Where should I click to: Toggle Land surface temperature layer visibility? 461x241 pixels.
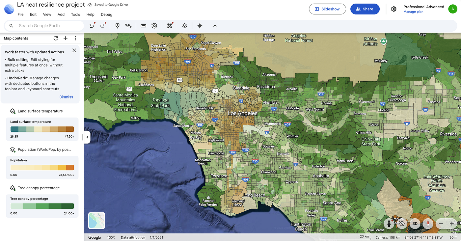point(13,111)
